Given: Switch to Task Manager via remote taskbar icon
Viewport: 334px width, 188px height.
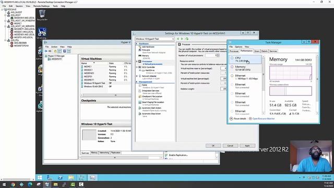Looking at the screenshot, I should coord(92,178).
